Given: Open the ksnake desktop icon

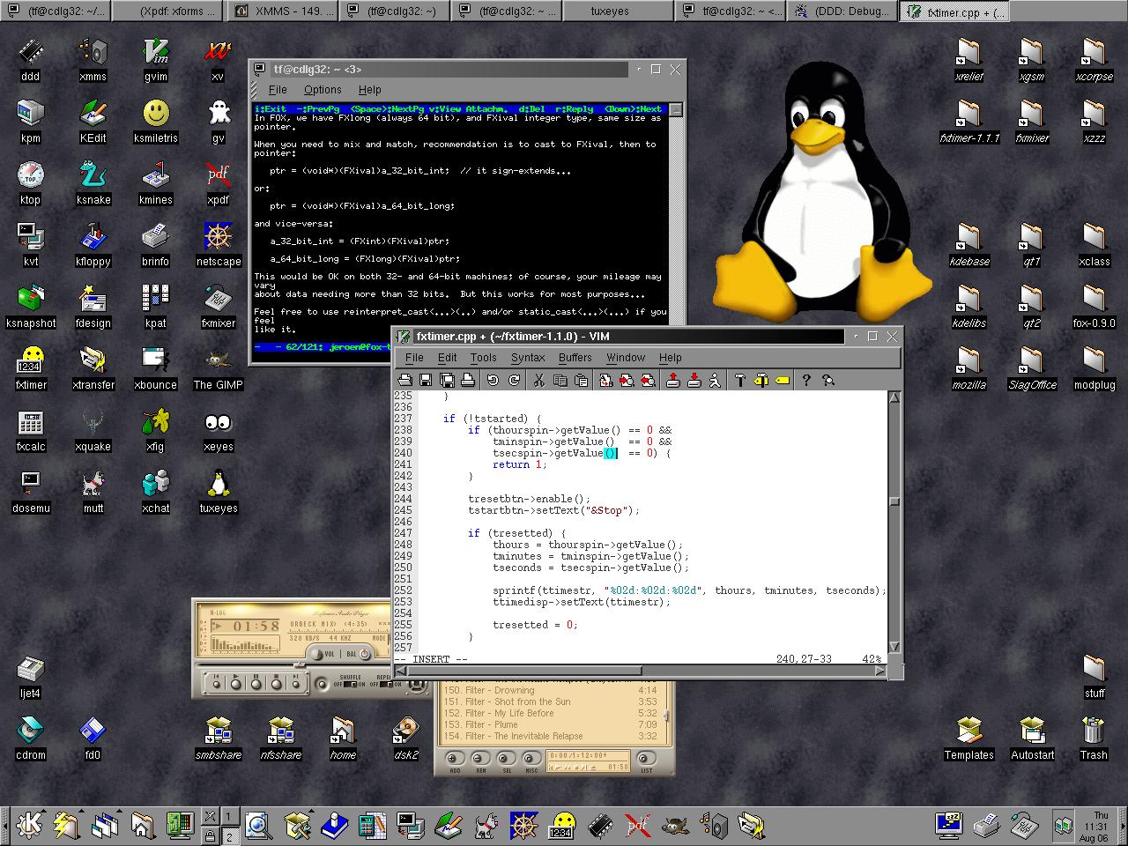Looking at the screenshot, I should click(93, 182).
